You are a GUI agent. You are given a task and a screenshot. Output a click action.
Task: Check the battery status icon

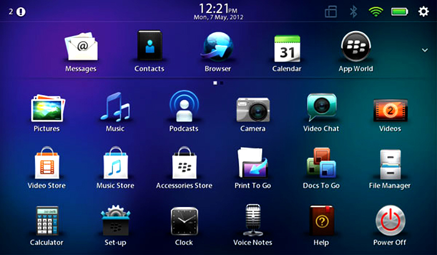pyautogui.click(x=400, y=12)
